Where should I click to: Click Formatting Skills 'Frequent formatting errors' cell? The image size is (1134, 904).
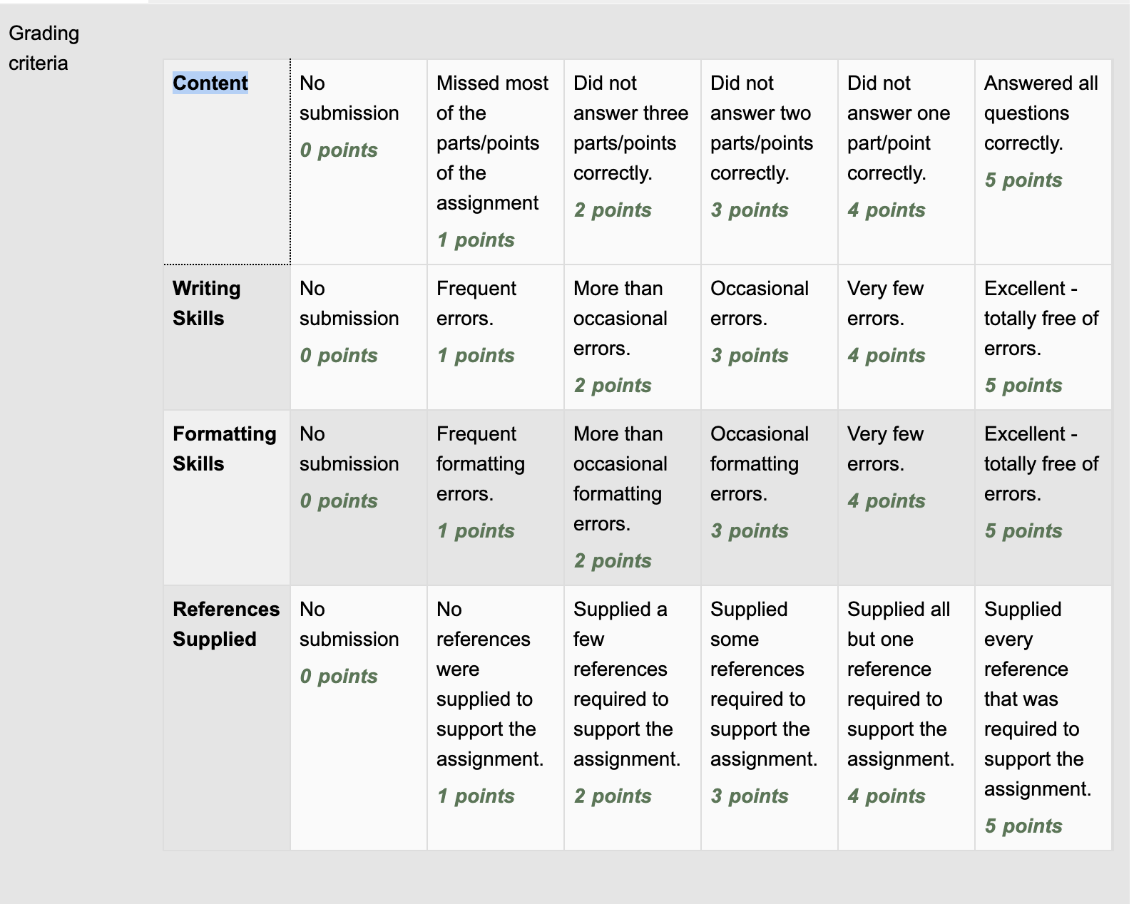point(496,498)
